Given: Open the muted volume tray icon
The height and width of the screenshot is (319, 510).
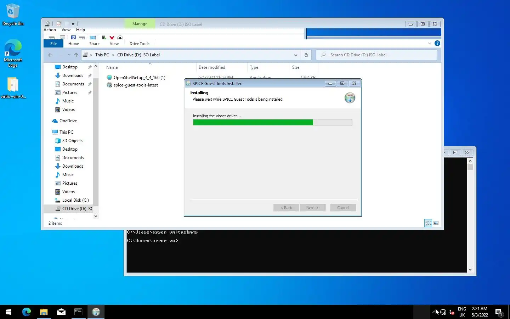Looking at the screenshot, I should (x=452, y=312).
